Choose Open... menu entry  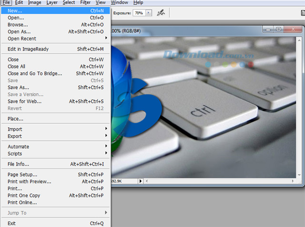click(56, 18)
